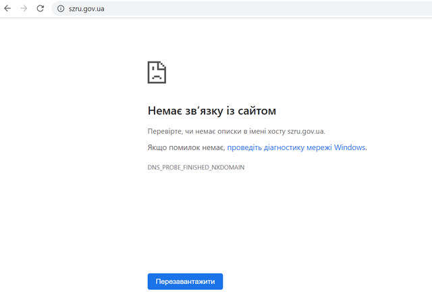Click the empty white area left of the heading
This screenshot has width=432, height=294.
(x=67, y=110)
